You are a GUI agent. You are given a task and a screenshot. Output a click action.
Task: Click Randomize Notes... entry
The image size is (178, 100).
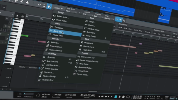pyautogui.click(x=85, y=68)
